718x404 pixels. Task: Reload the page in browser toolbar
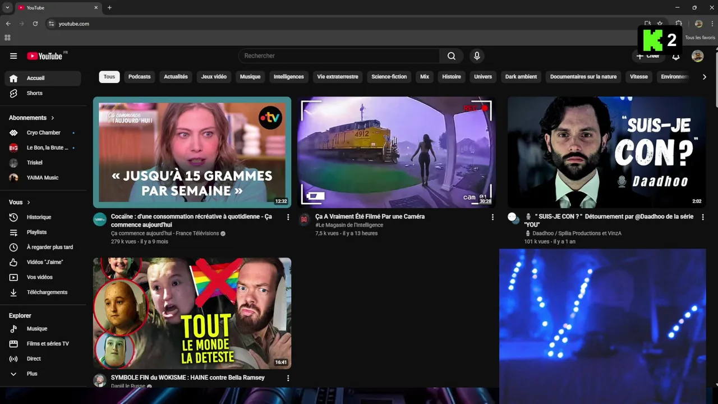pos(35,24)
